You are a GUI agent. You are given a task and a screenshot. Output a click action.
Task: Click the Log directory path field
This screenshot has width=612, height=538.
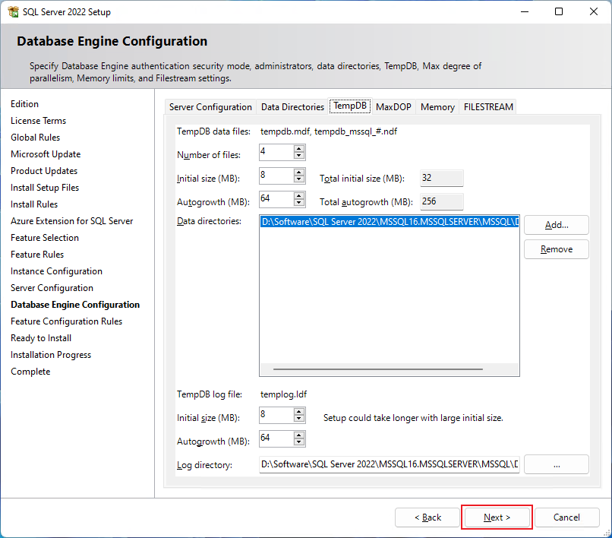pos(389,464)
